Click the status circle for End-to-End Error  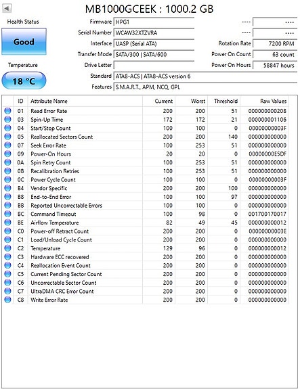(x=7, y=197)
